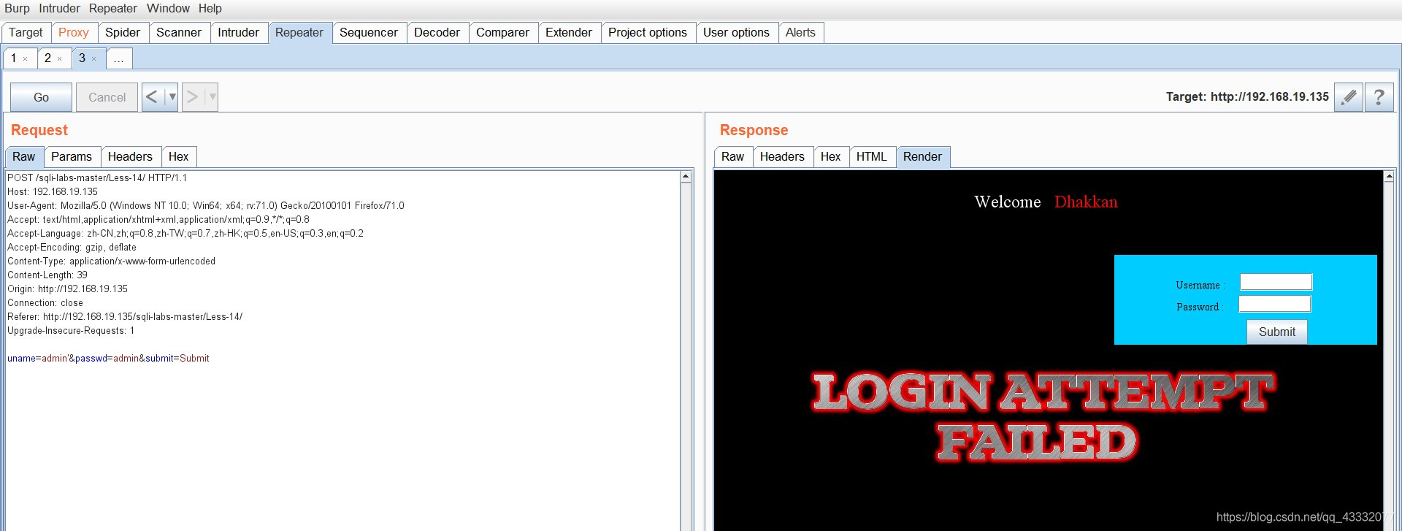Screen dimensions: 1402x531
Task: Switch to the Comparer tab
Action: pyautogui.click(x=503, y=33)
